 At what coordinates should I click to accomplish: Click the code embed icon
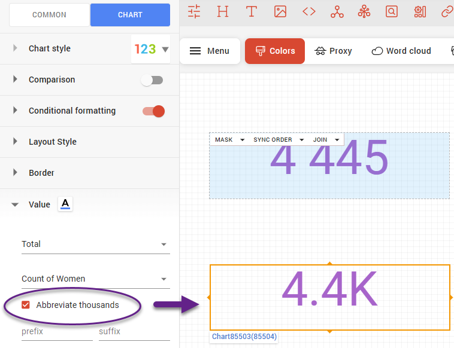(x=308, y=11)
